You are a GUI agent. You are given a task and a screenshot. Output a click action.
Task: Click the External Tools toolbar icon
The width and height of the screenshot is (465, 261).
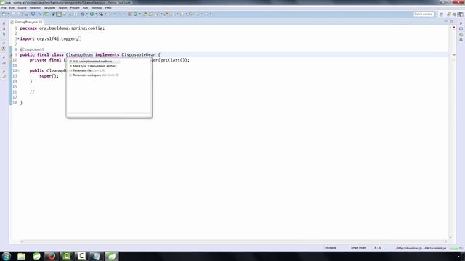tap(101, 14)
